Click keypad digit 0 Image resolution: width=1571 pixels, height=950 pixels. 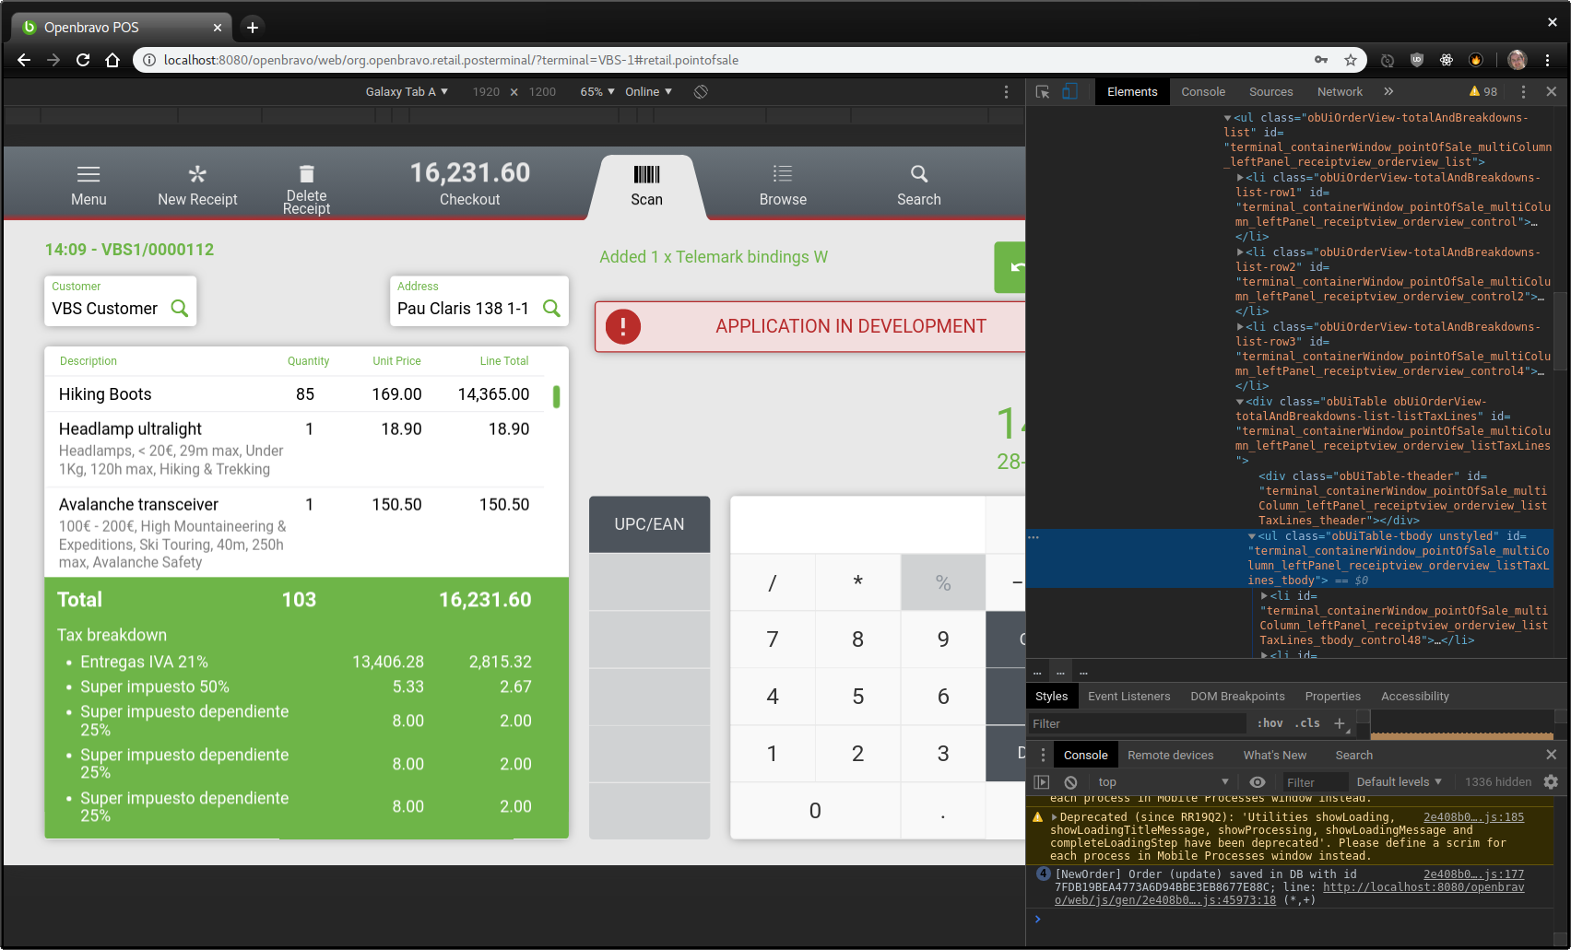click(x=815, y=811)
